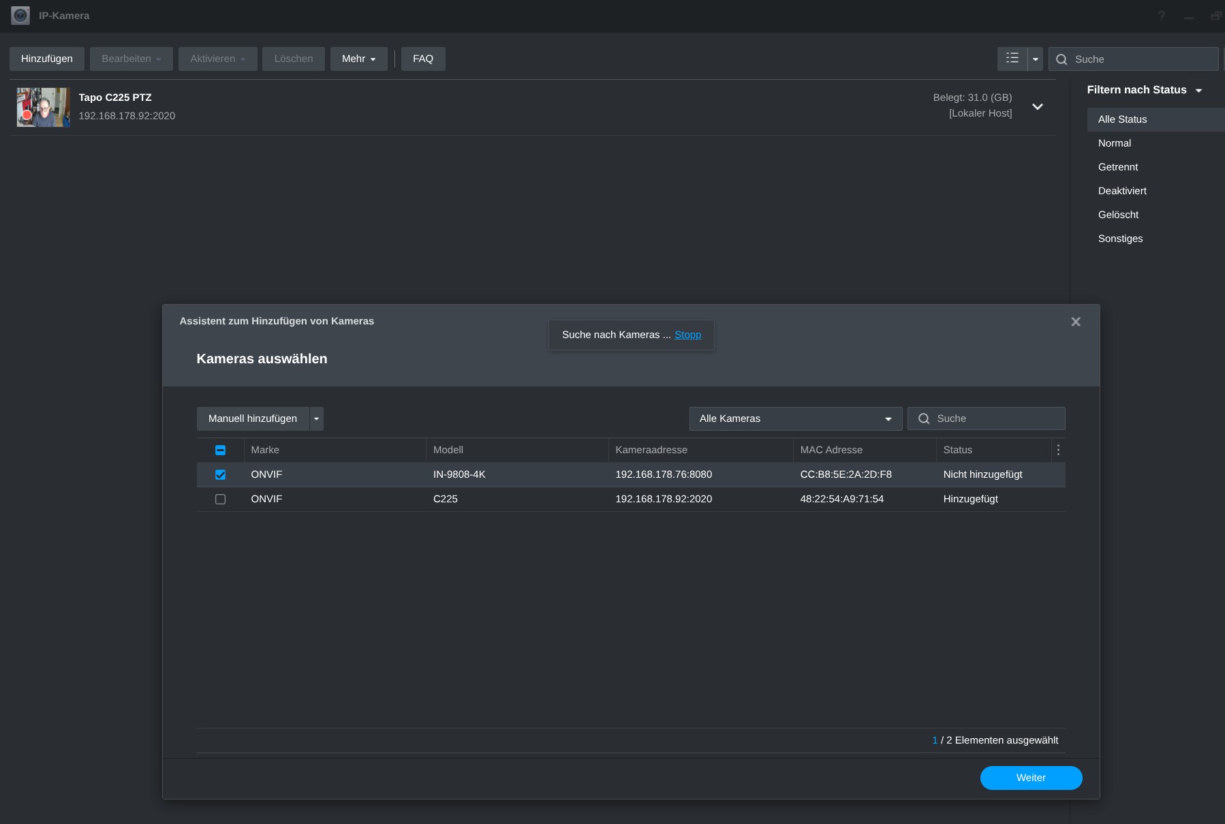1225x824 pixels.
Task: Uncheck the IN-9808-4K camera checkbox
Action: [220, 474]
